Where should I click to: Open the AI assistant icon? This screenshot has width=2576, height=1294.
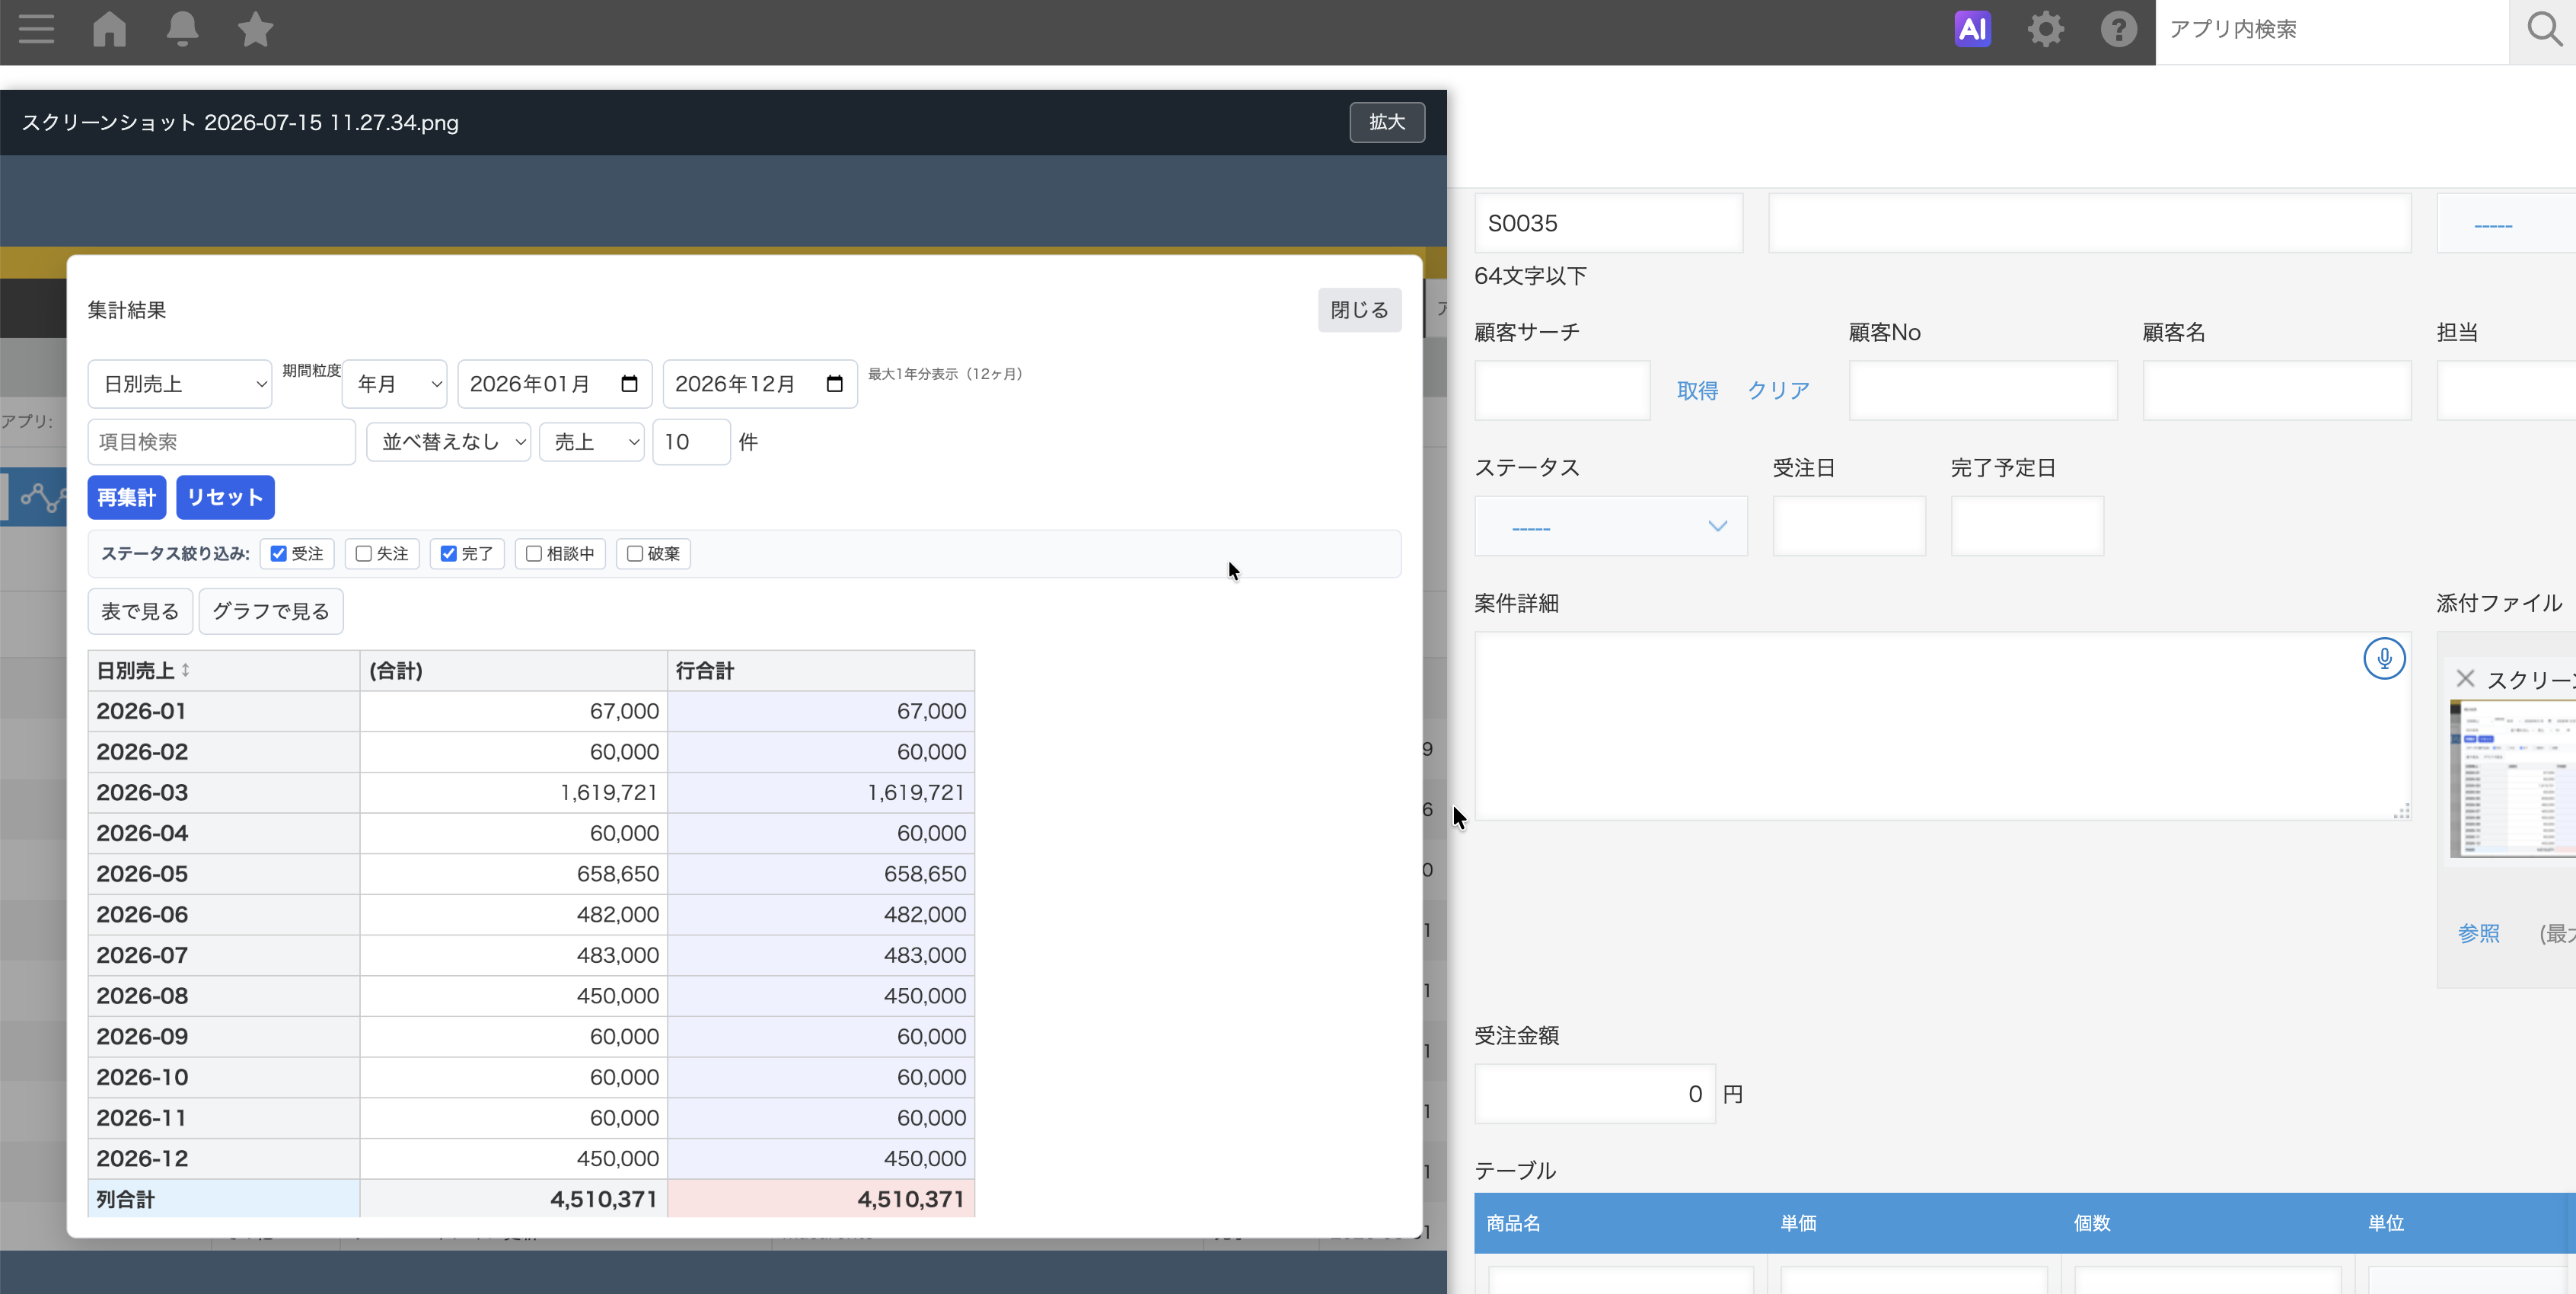(1972, 29)
